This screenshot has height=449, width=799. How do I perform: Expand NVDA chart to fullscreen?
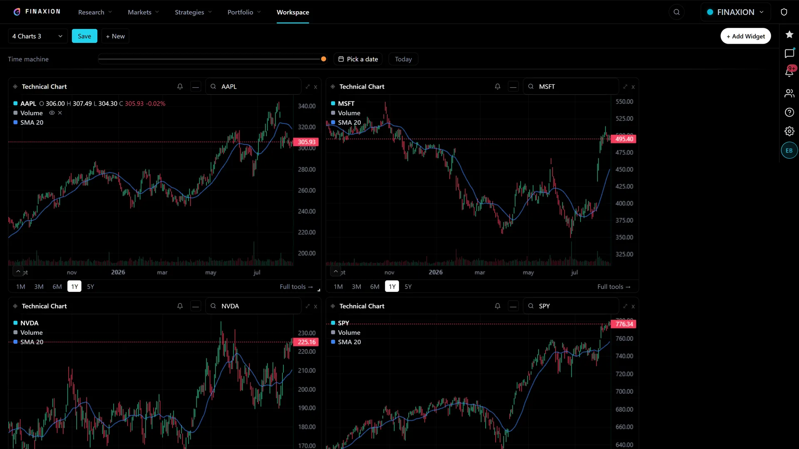coord(308,306)
